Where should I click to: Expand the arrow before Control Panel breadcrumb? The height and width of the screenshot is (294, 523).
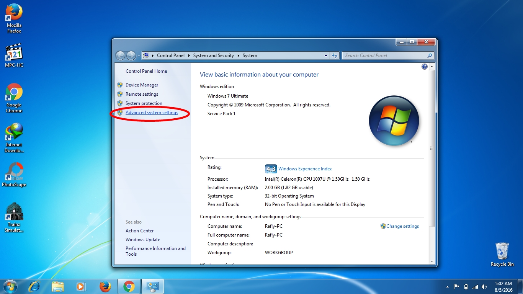click(153, 56)
